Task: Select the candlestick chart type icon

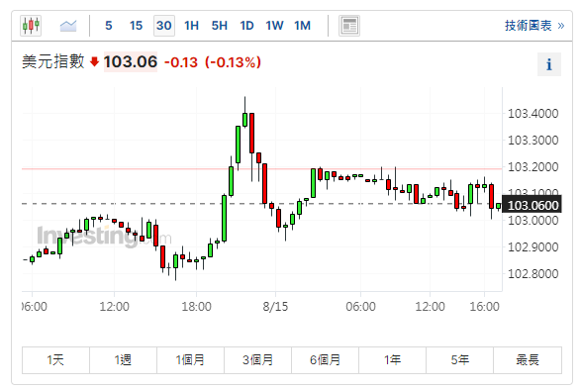Action: (31, 26)
